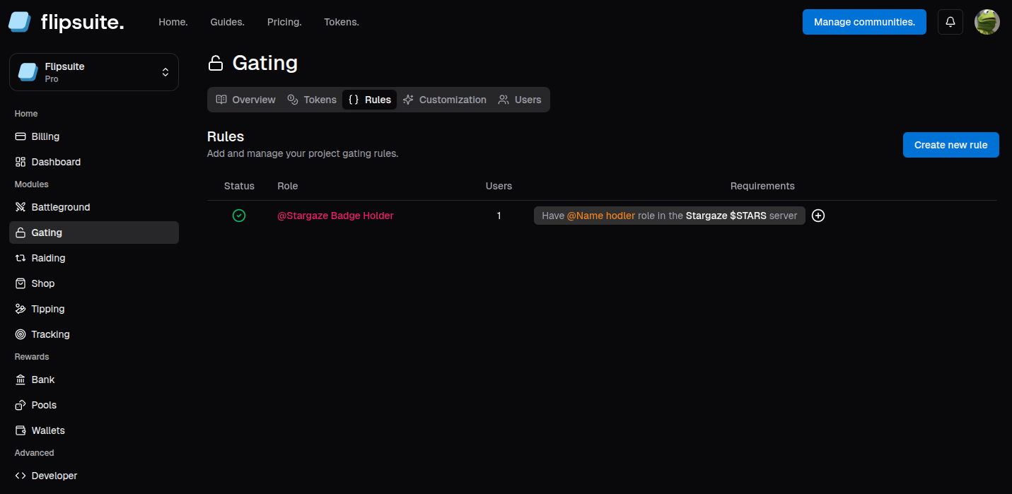Click the Bank building icon

(21, 380)
